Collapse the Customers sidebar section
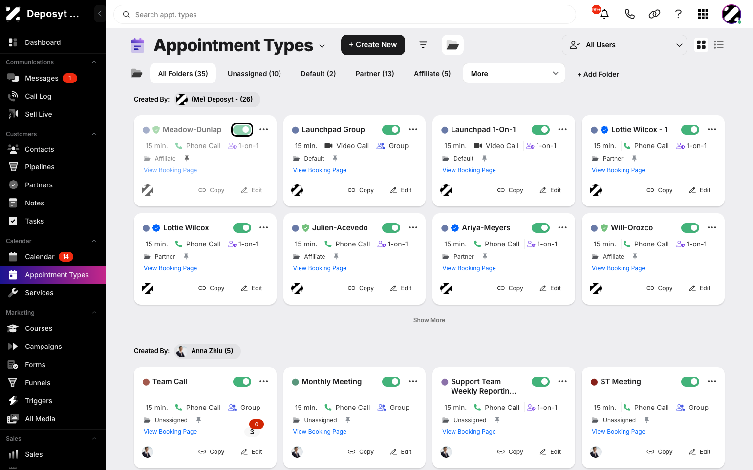Image resolution: width=753 pixels, height=470 pixels. pyautogui.click(x=94, y=134)
